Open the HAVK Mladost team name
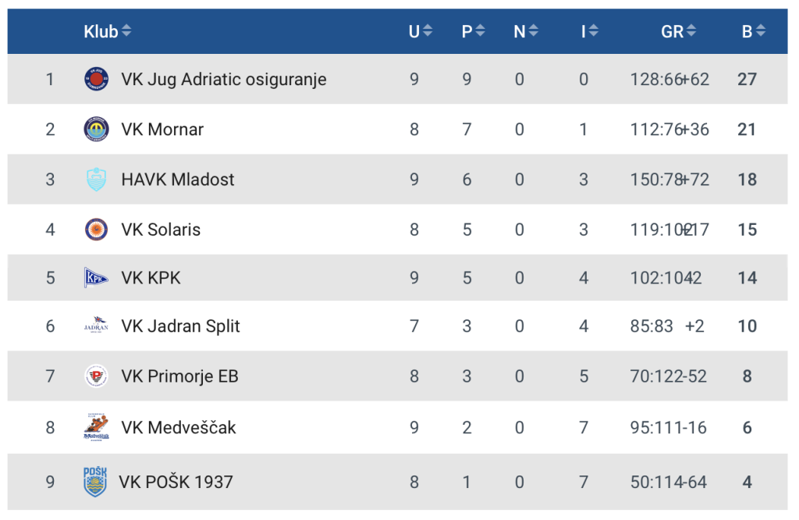799x520 pixels. (x=178, y=180)
